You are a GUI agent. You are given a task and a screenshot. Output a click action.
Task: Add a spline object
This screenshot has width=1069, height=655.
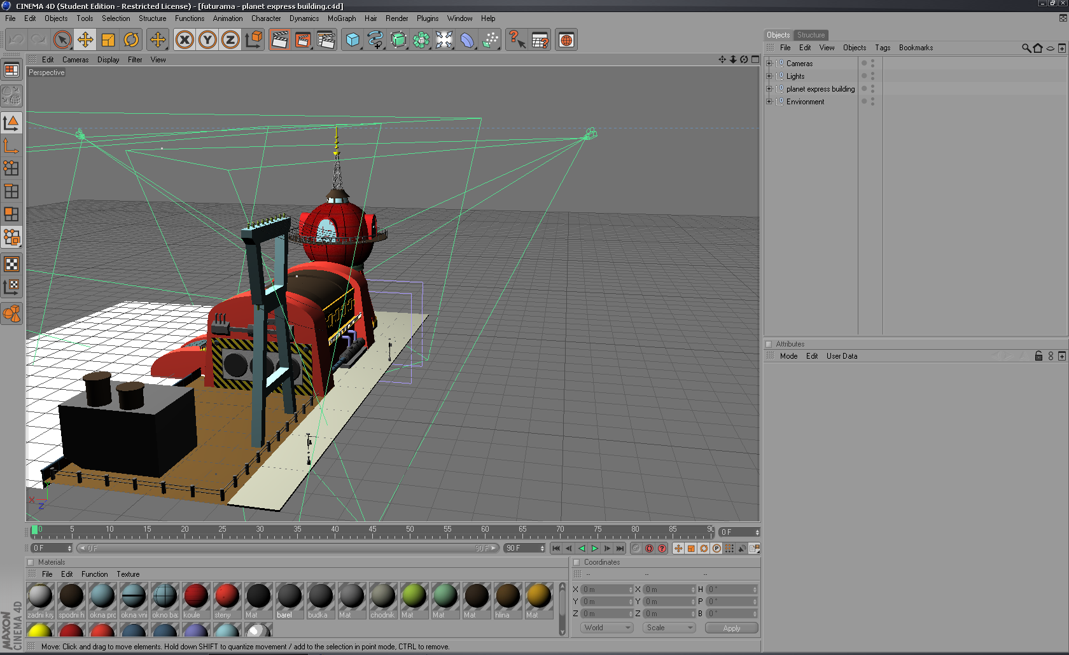[x=375, y=40]
